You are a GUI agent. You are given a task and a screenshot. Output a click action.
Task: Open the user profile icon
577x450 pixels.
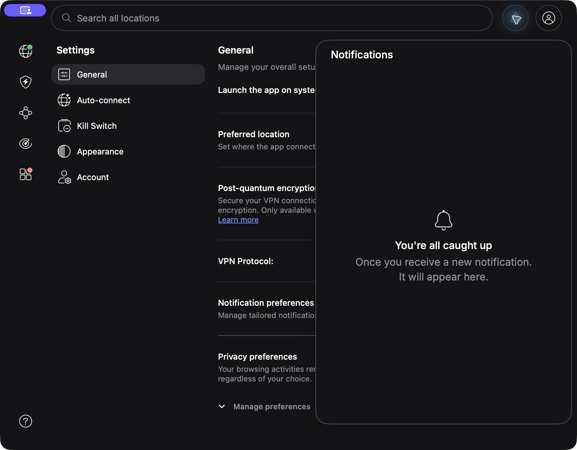[549, 18]
